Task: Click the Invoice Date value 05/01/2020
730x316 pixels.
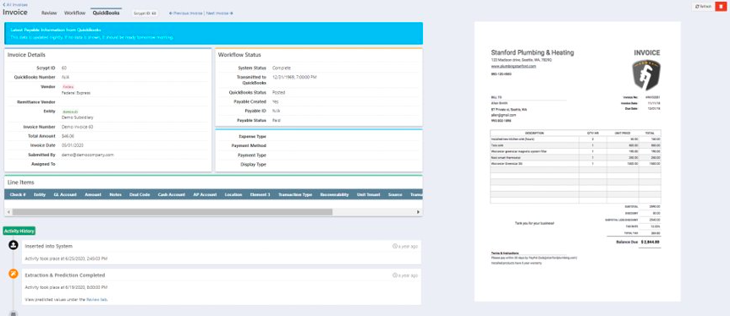Action: pos(72,145)
